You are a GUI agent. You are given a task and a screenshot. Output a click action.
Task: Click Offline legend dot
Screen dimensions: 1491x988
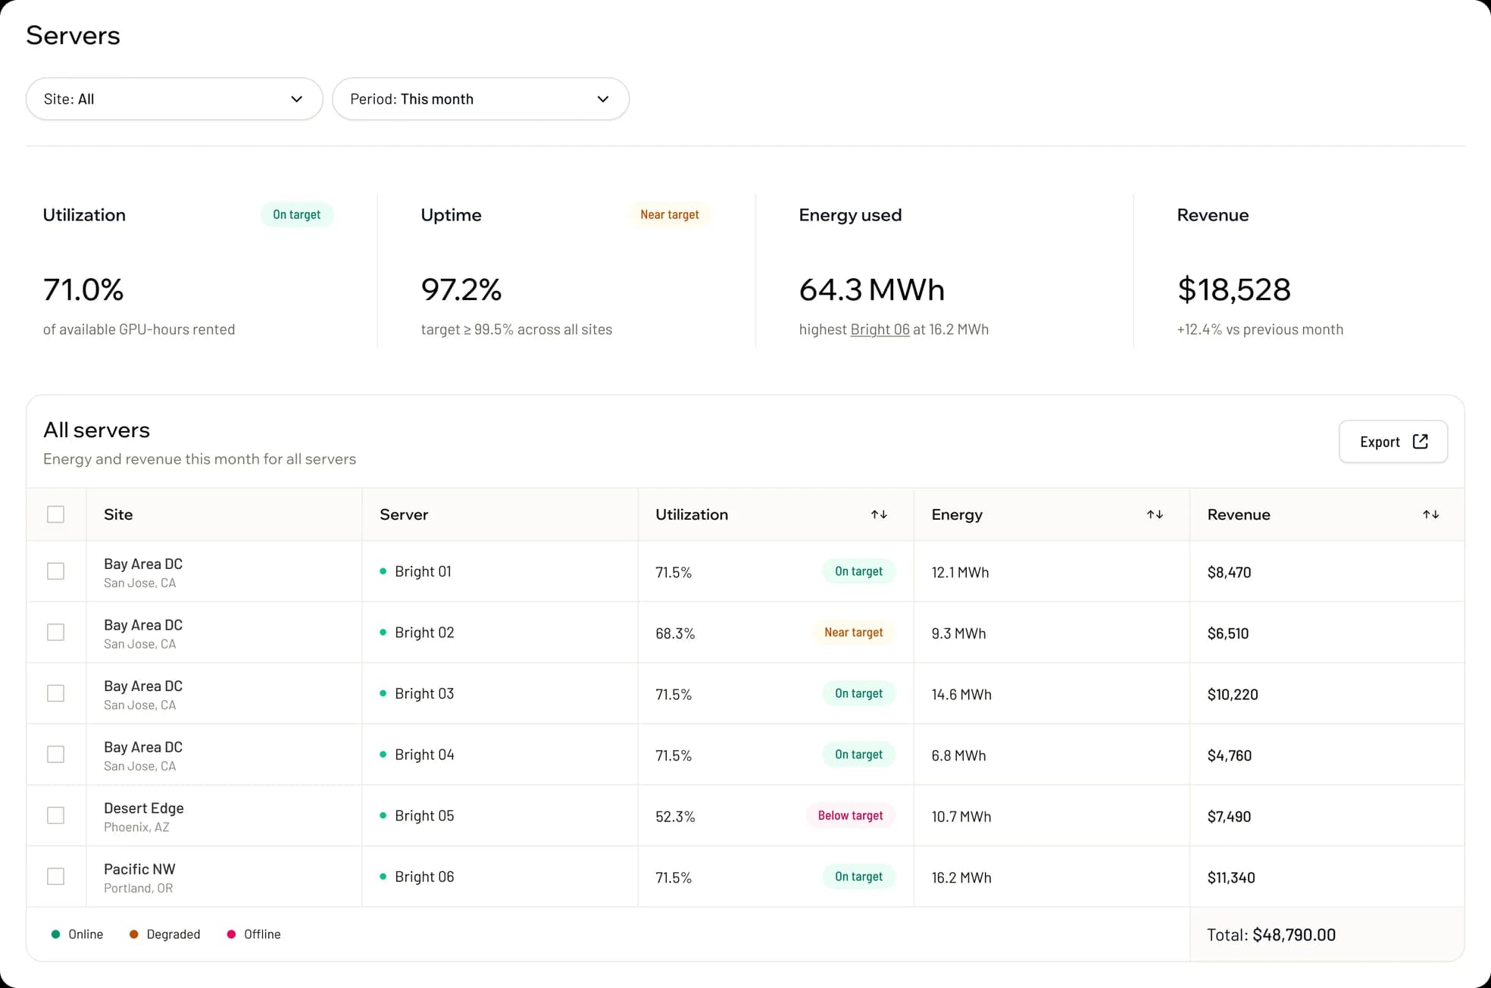(x=231, y=934)
